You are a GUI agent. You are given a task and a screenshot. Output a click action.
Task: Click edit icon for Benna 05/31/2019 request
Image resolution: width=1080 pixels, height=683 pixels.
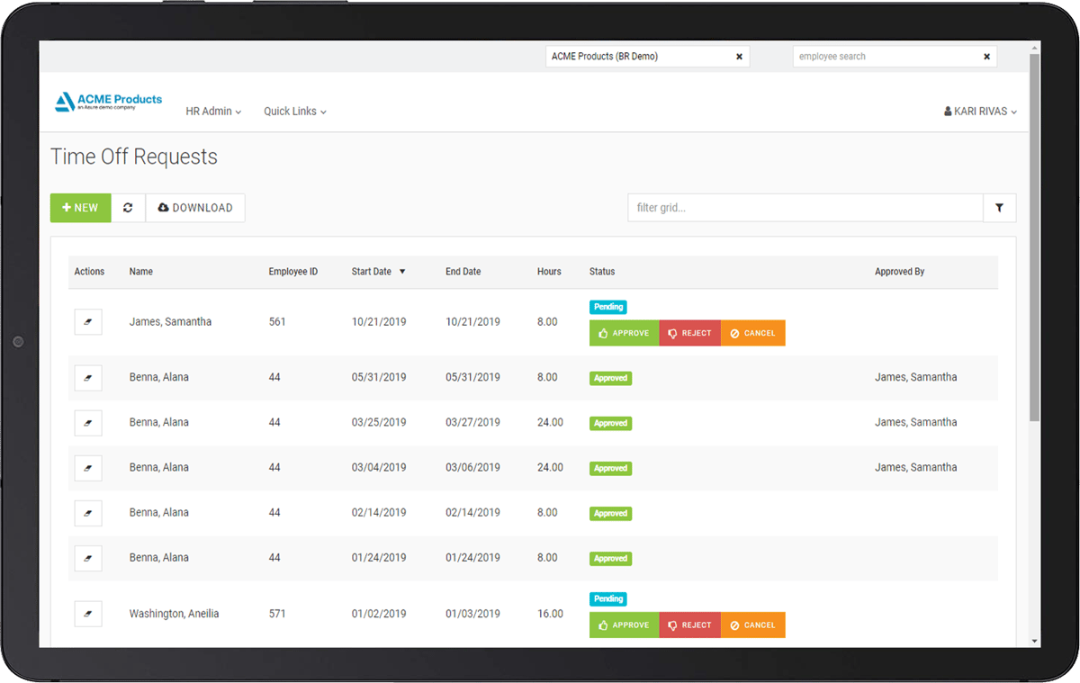tap(88, 378)
